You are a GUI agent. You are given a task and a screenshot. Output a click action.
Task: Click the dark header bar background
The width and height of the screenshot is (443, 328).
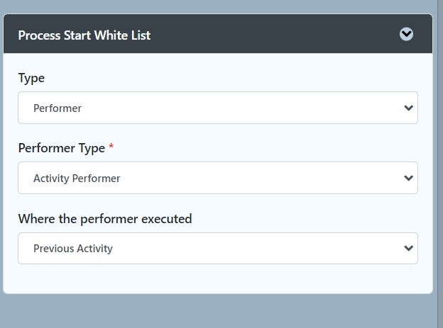[268, 34]
